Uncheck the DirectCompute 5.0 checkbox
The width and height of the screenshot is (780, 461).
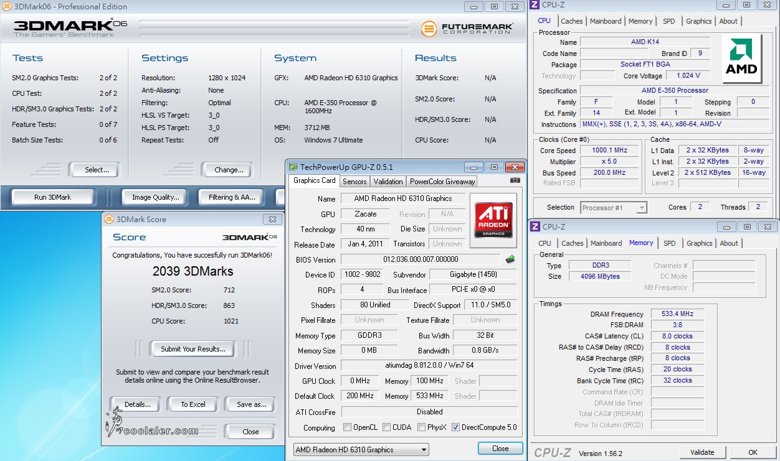(x=455, y=427)
